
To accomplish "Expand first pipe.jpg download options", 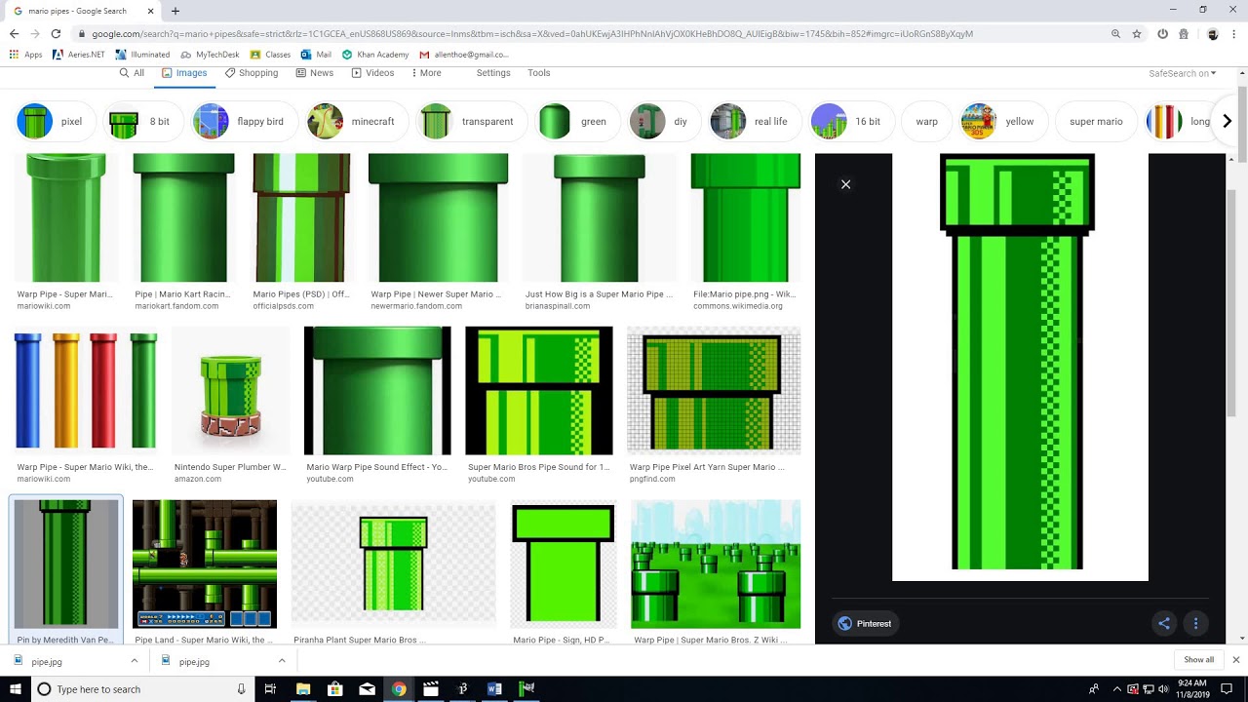I will pos(135,661).
